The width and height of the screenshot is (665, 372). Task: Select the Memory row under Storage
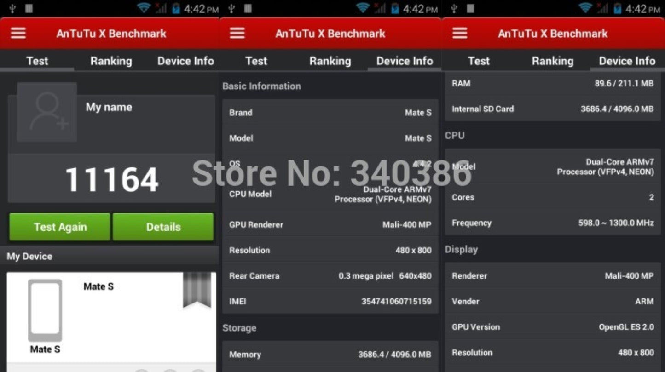(x=330, y=355)
